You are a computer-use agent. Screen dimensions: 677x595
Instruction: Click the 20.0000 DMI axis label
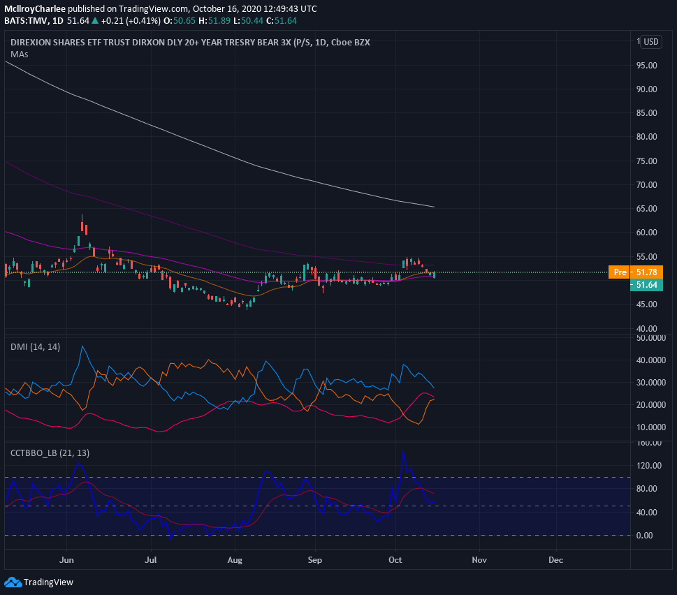point(651,405)
